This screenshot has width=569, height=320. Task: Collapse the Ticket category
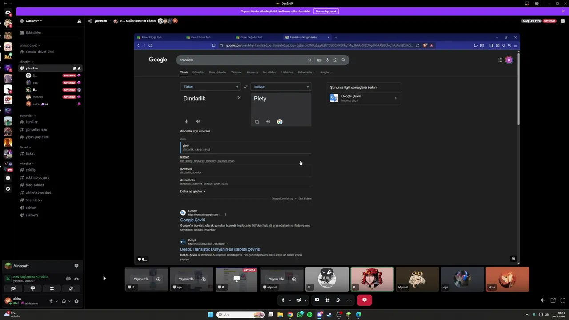25,147
